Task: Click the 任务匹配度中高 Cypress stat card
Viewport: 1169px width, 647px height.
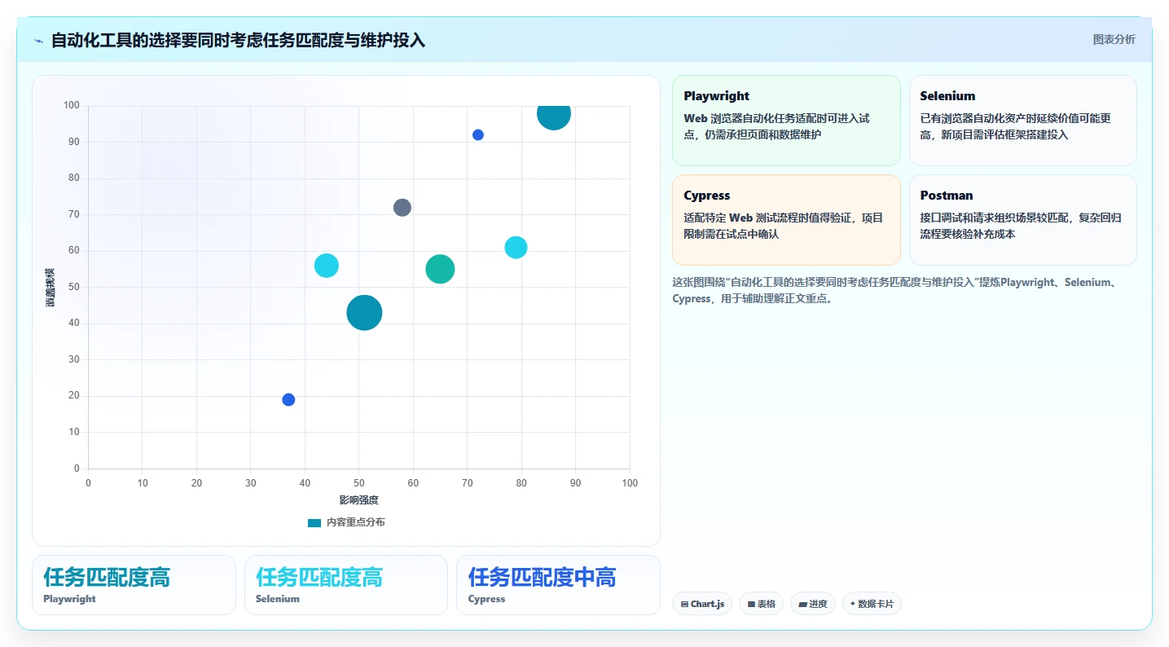Action: [558, 585]
